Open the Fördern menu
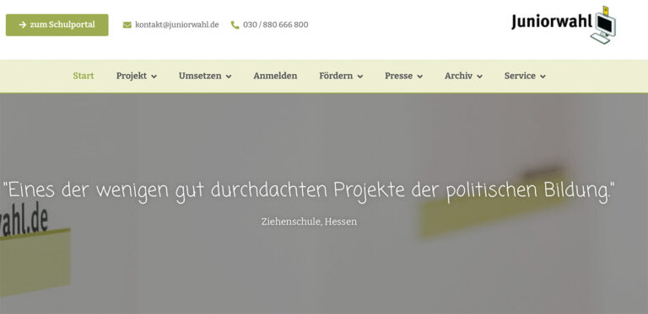 (x=336, y=76)
